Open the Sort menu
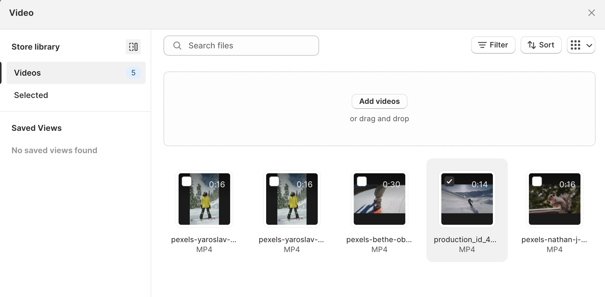Screen dimensions: 605x297 (x=541, y=45)
